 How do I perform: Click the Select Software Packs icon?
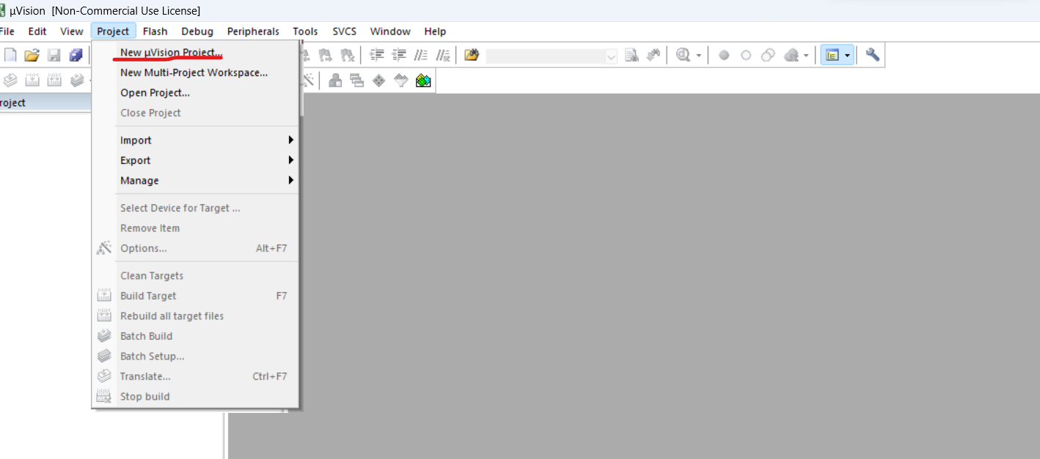400,81
